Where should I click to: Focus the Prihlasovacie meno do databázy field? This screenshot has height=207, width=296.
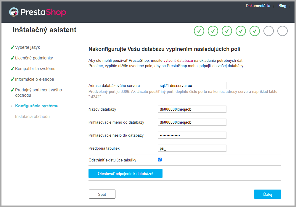click(x=192, y=122)
